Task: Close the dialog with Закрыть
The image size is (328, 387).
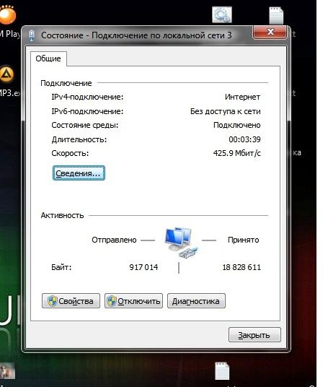Action: [254, 335]
